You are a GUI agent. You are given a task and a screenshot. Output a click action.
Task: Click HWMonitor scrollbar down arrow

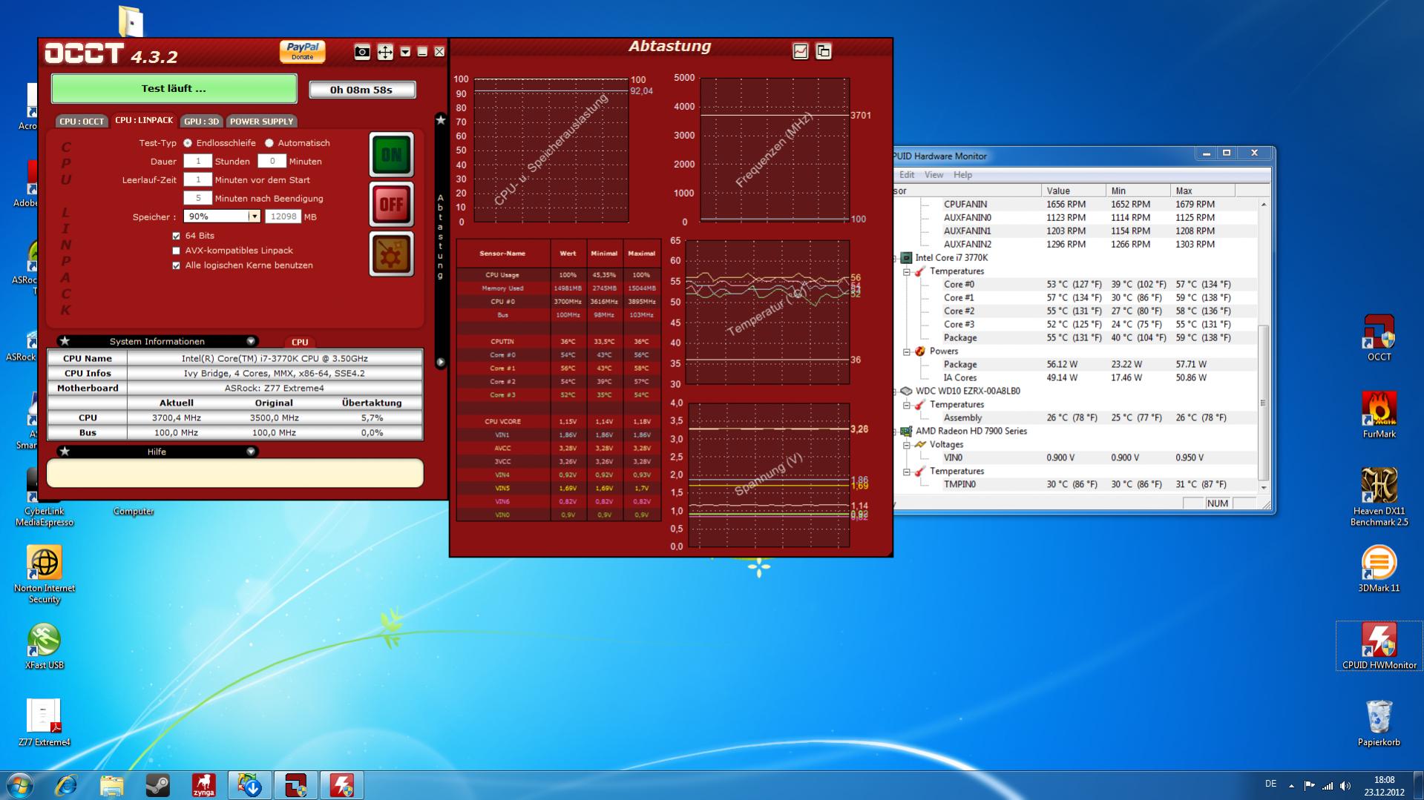click(x=1263, y=487)
